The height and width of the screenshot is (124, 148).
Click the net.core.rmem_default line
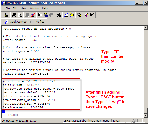tap(29, 92)
